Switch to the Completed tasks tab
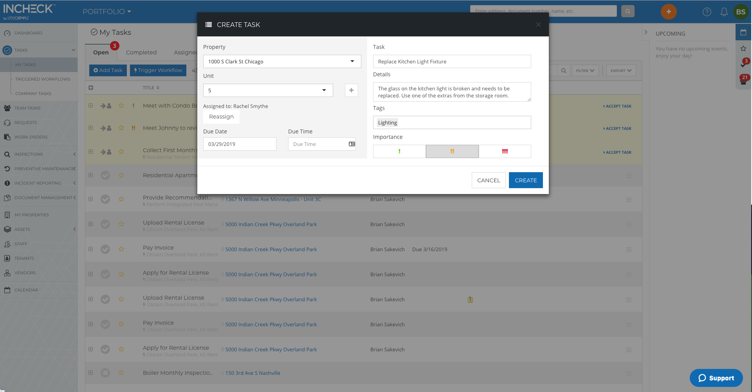The image size is (752, 392). (x=141, y=52)
